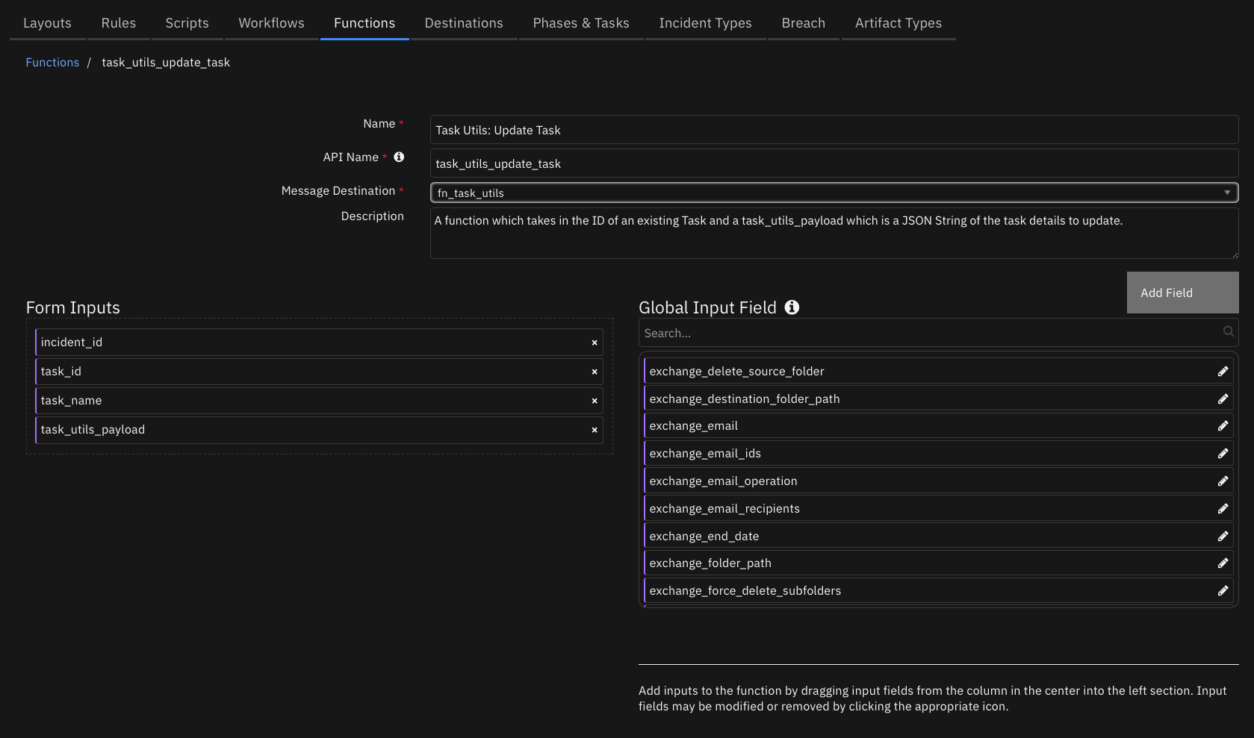Open the Rules tab
The height and width of the screenshot is (738, 1254).
[119, 23]
